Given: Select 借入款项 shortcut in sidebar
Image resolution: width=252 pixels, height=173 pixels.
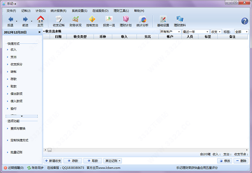Looking at the screenshot, I should tap(16, 101).
